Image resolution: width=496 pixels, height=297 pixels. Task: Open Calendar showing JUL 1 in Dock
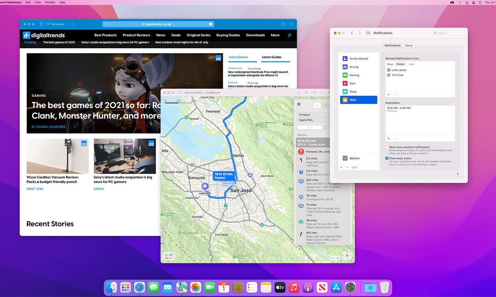click(x=224, y=287)
